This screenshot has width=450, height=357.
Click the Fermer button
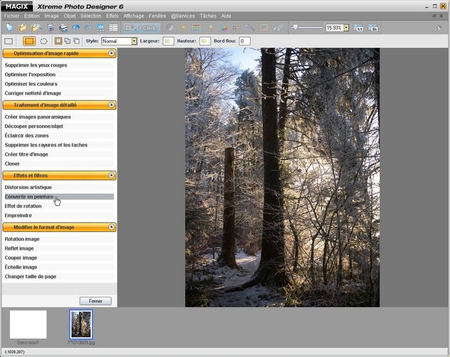[x=95, y=301]
